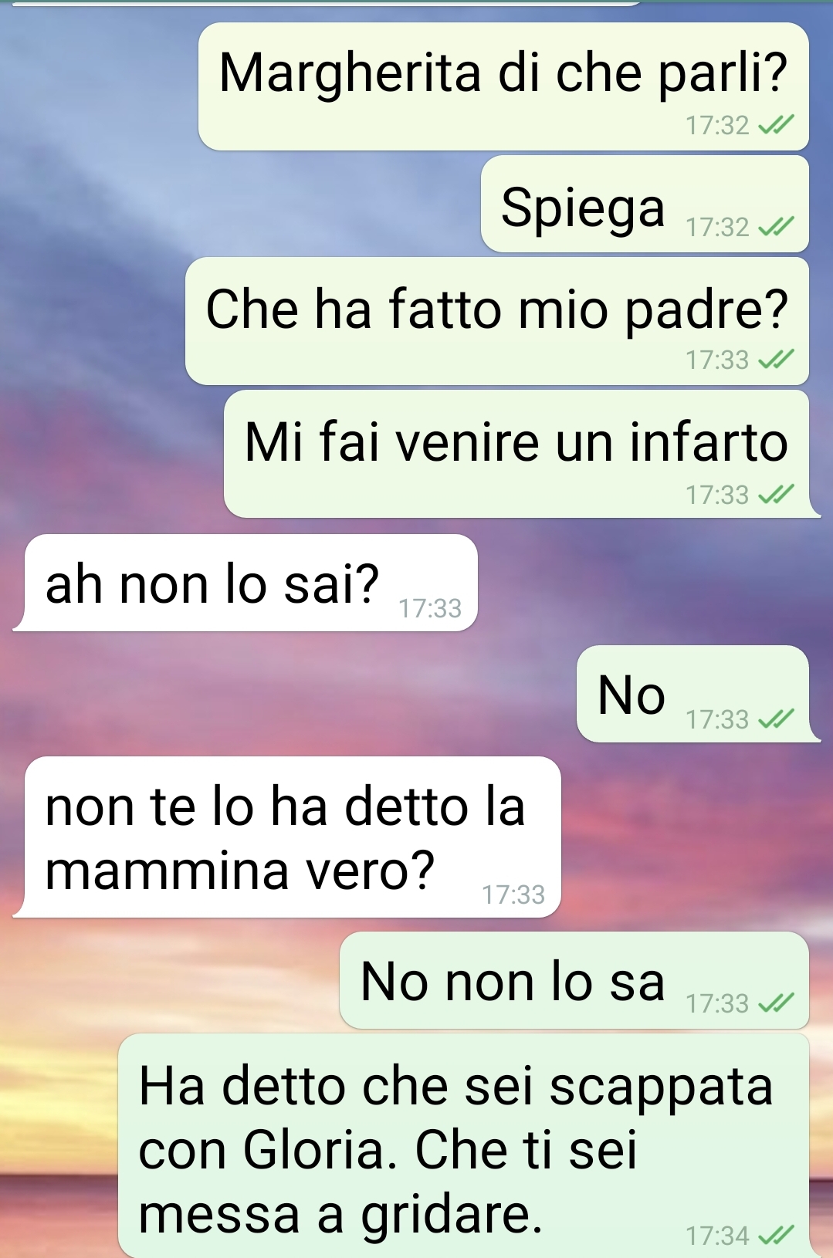Tap the double checkmark beside 'Spiega'
Image resolution: width=833 pixels, height=1258 pixels.
776,227
